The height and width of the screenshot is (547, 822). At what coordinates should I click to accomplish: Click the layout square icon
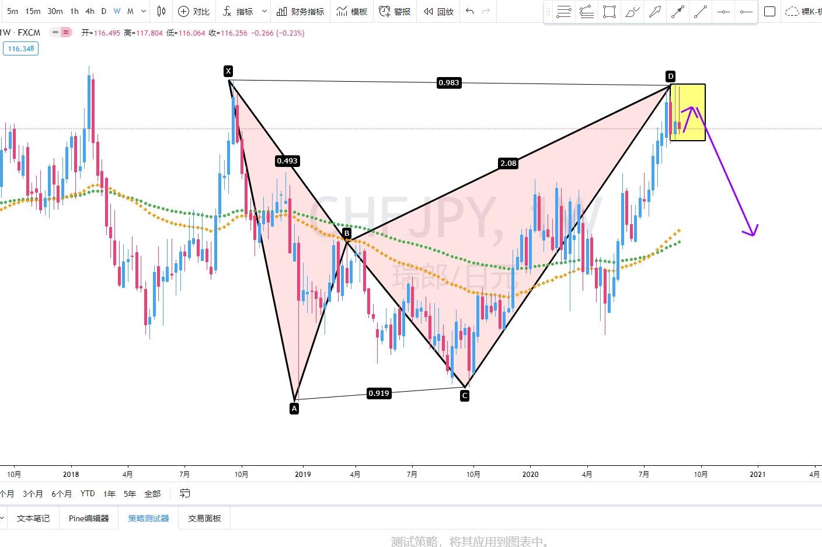point(770,11)
